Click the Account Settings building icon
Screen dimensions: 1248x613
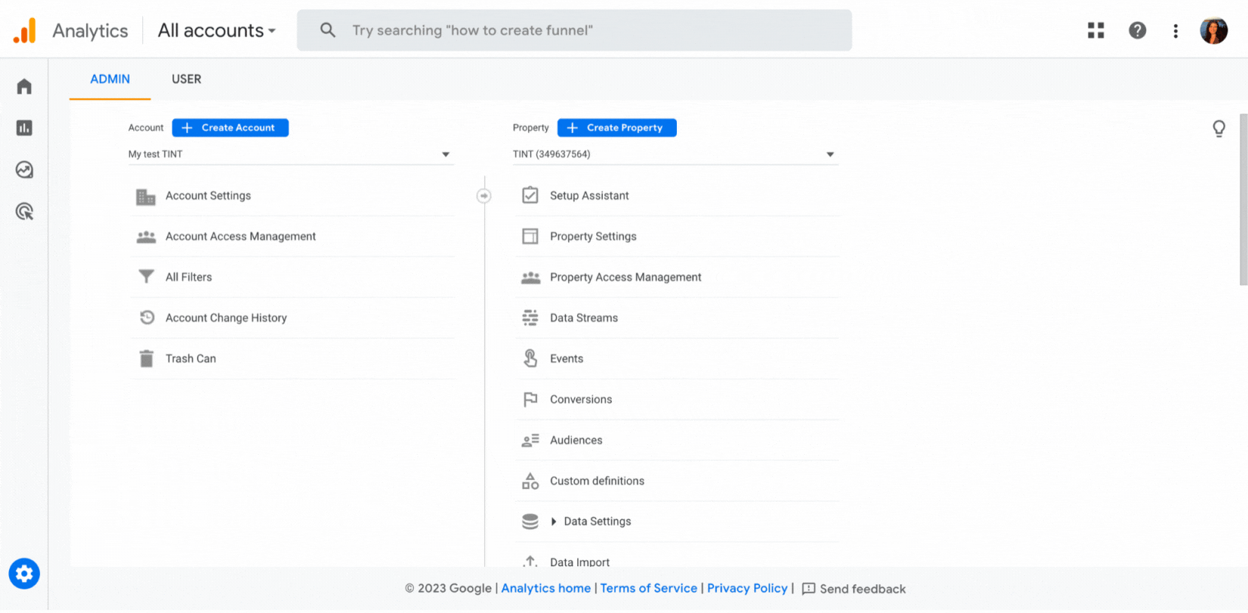[146, 197]
